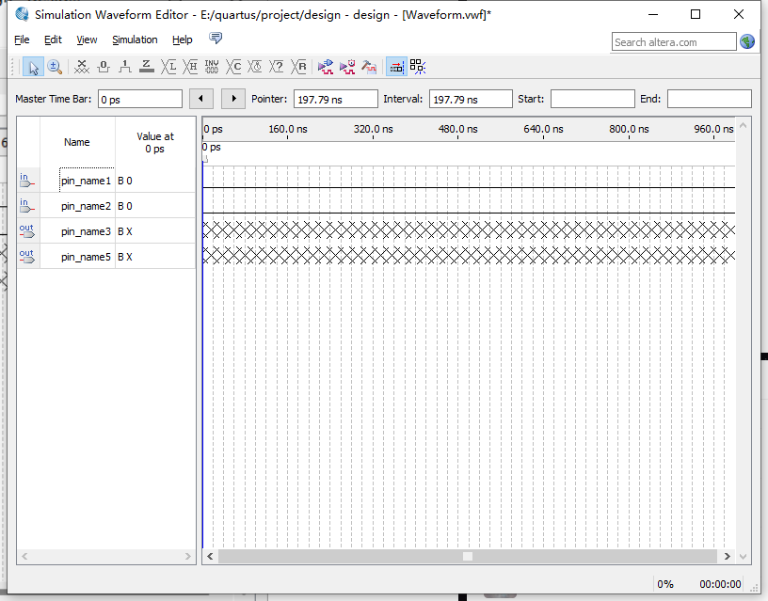Click the Interval value field
768x601 pixels.
[471, 100]
